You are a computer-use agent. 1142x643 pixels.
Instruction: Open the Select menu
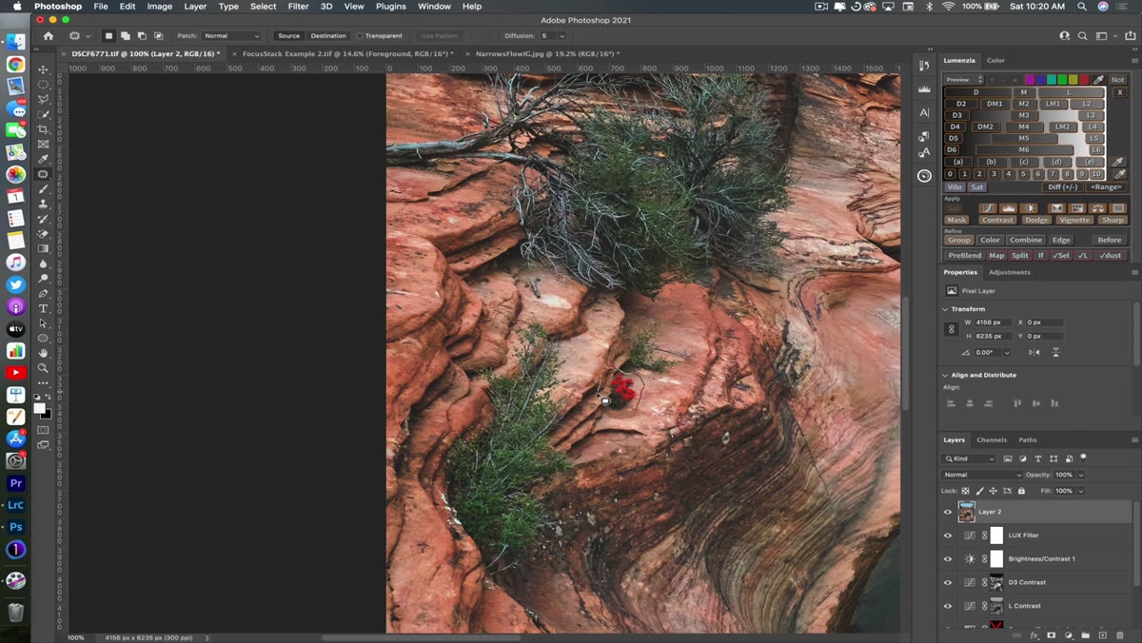tap(264, 7)
